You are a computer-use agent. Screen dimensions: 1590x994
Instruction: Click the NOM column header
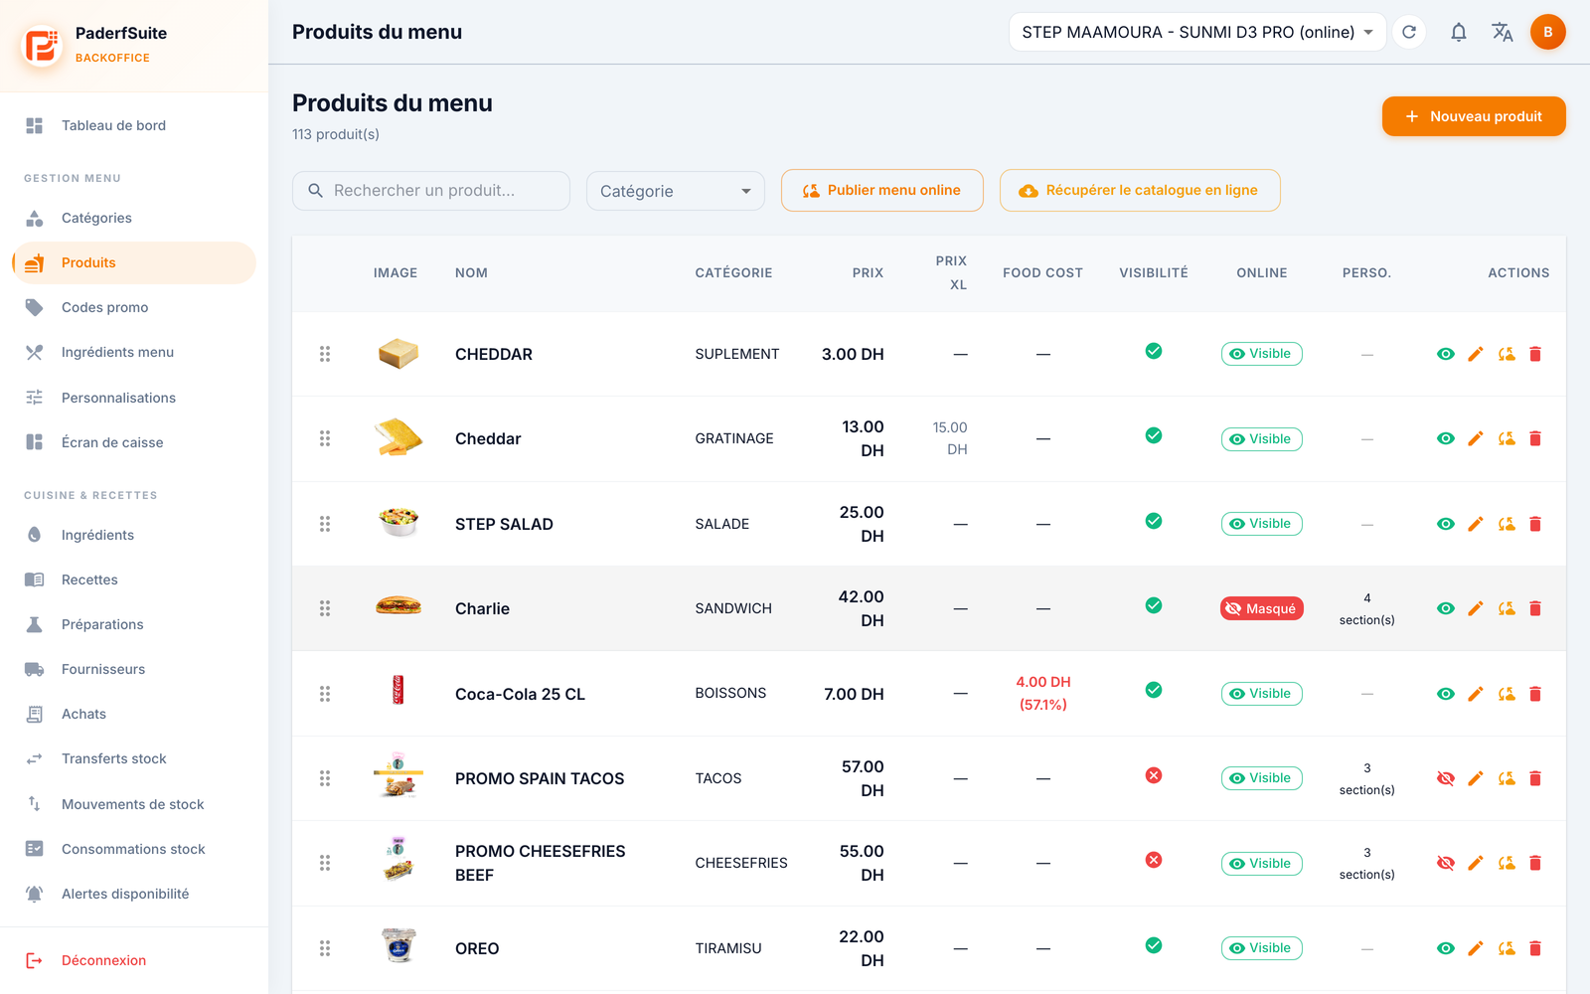(x=471, y=272)
